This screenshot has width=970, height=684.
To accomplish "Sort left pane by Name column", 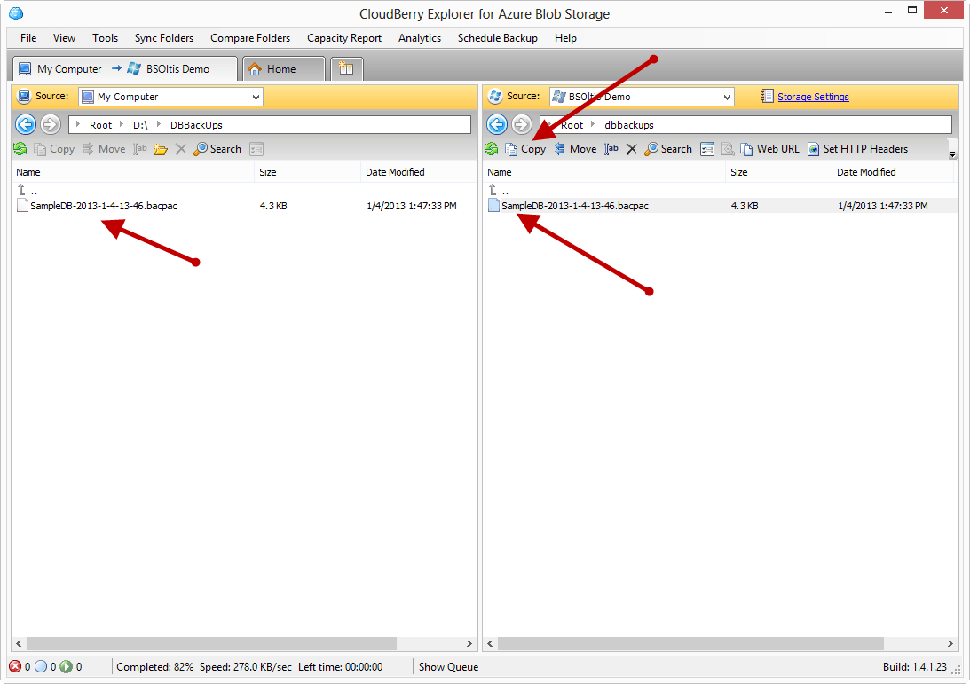I will tap(132, 172).
